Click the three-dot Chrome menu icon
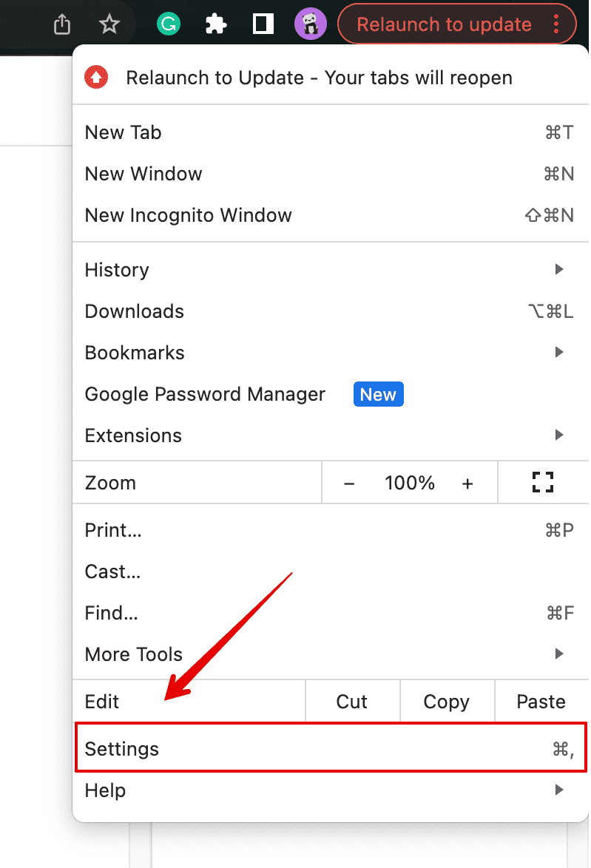The width and height of the screenshot is (591, 868). [x=556, y=24]
